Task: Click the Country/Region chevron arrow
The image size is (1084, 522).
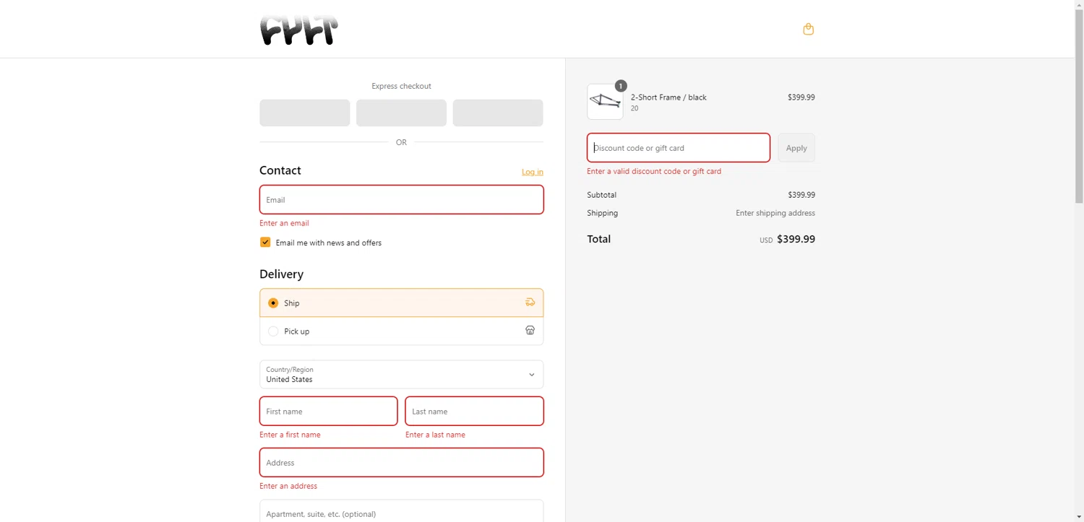Action: [x=531, y=375]
